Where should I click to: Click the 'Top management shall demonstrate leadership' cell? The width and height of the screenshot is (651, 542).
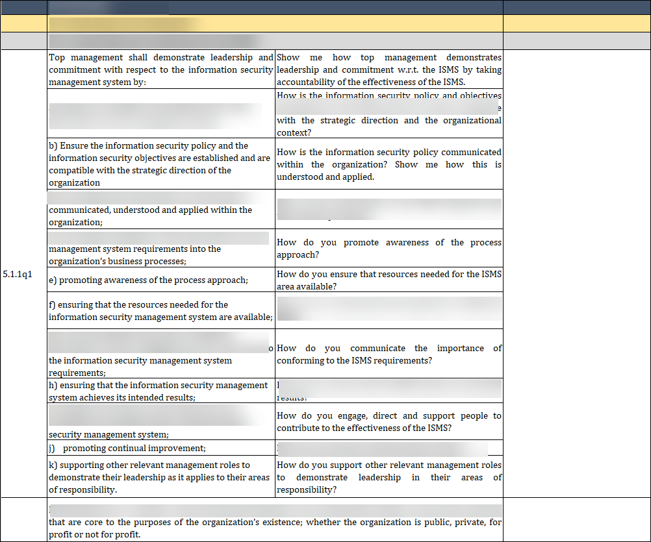160,70
